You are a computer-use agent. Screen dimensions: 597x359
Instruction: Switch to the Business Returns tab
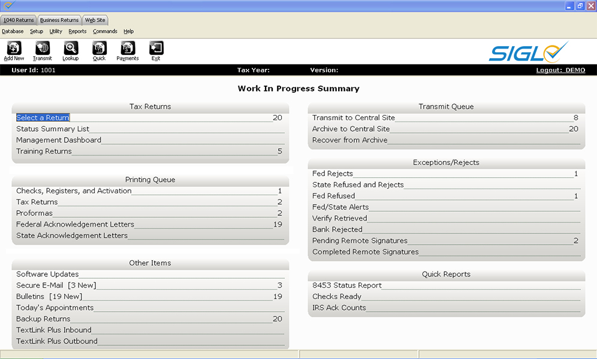click(x=59, y=20)
